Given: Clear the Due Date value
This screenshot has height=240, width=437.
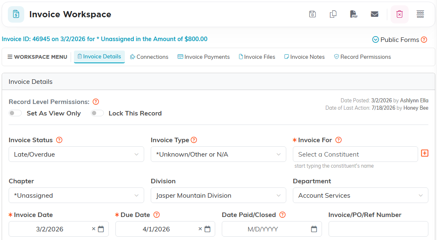Looking at the screenshot, I should tap(200, 229).
